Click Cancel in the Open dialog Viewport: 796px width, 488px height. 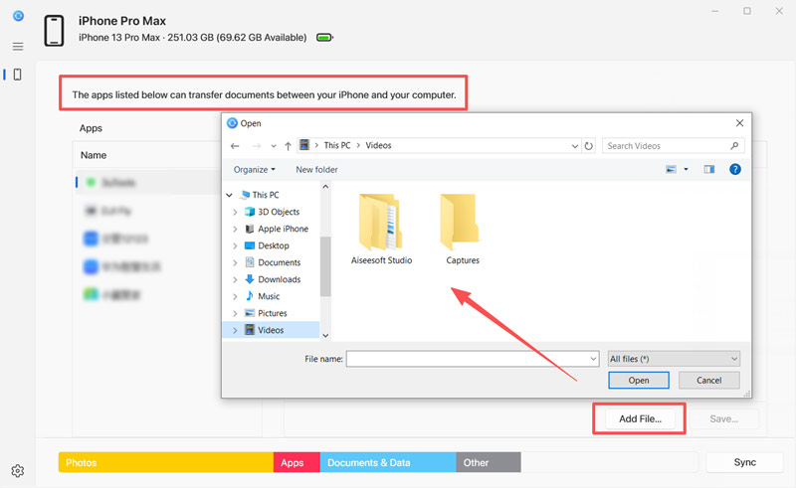[708, 381]
